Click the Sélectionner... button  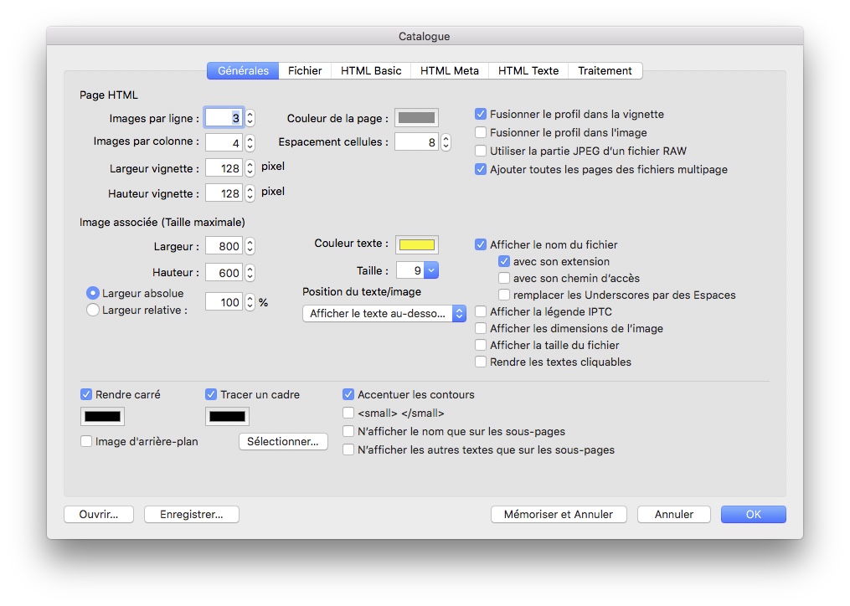click(x=283, y=442)
